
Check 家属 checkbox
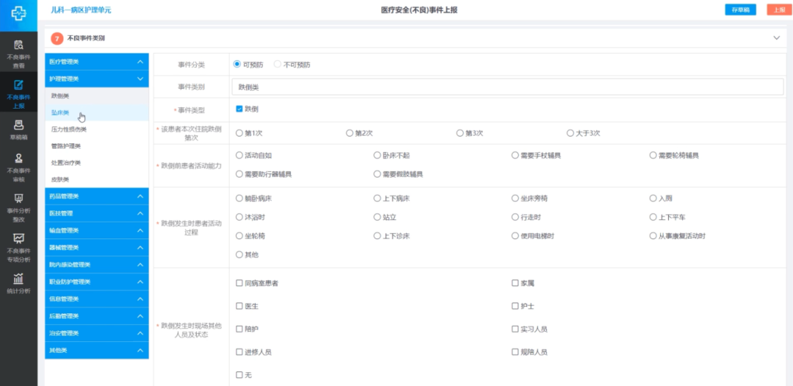[515, 283]
